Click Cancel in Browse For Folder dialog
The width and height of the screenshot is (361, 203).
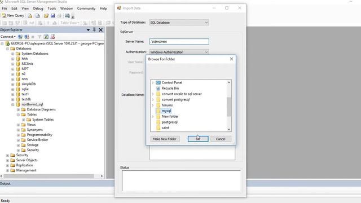point(221,139)
